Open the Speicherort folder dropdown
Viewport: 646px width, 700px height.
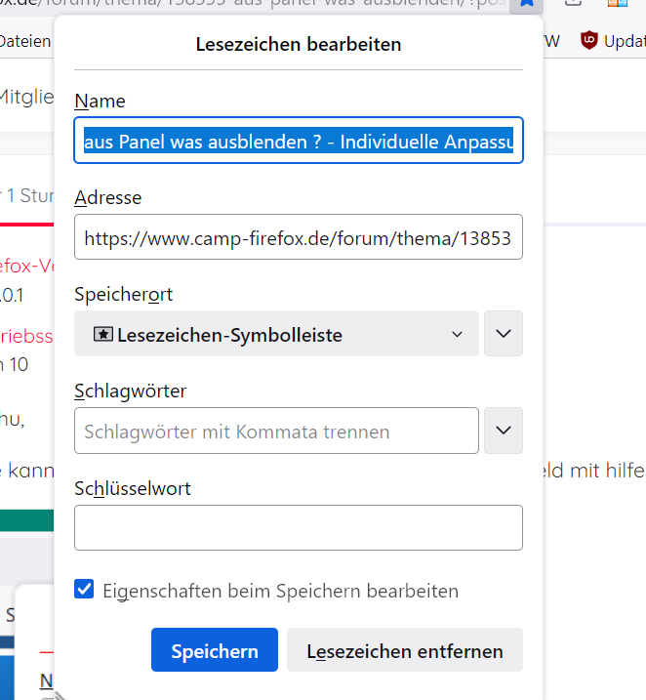[x=276, y=334]
